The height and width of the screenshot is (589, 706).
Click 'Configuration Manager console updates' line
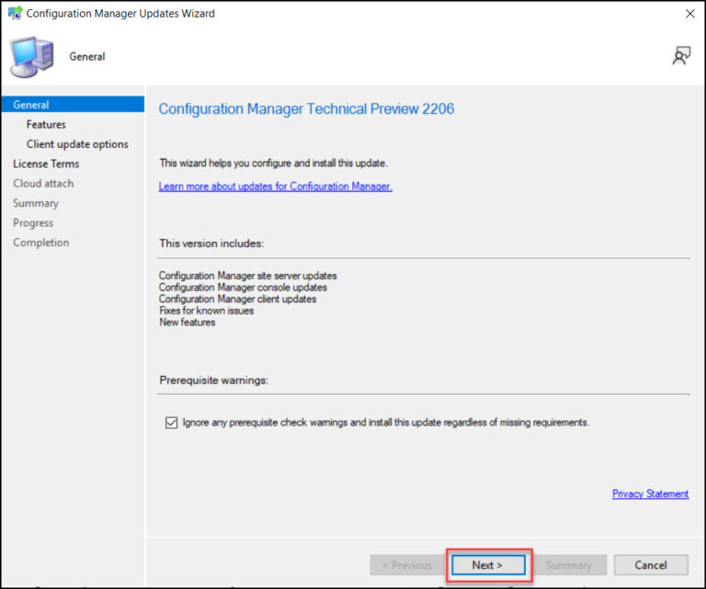(x=243, y=287)
